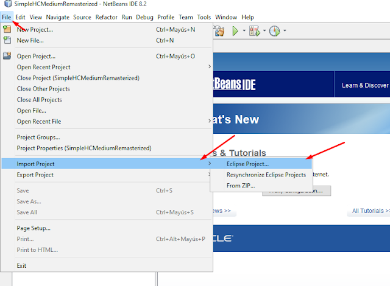Open the File menu
The height and width of the screenshot is (286, 390).
(7, 17)
